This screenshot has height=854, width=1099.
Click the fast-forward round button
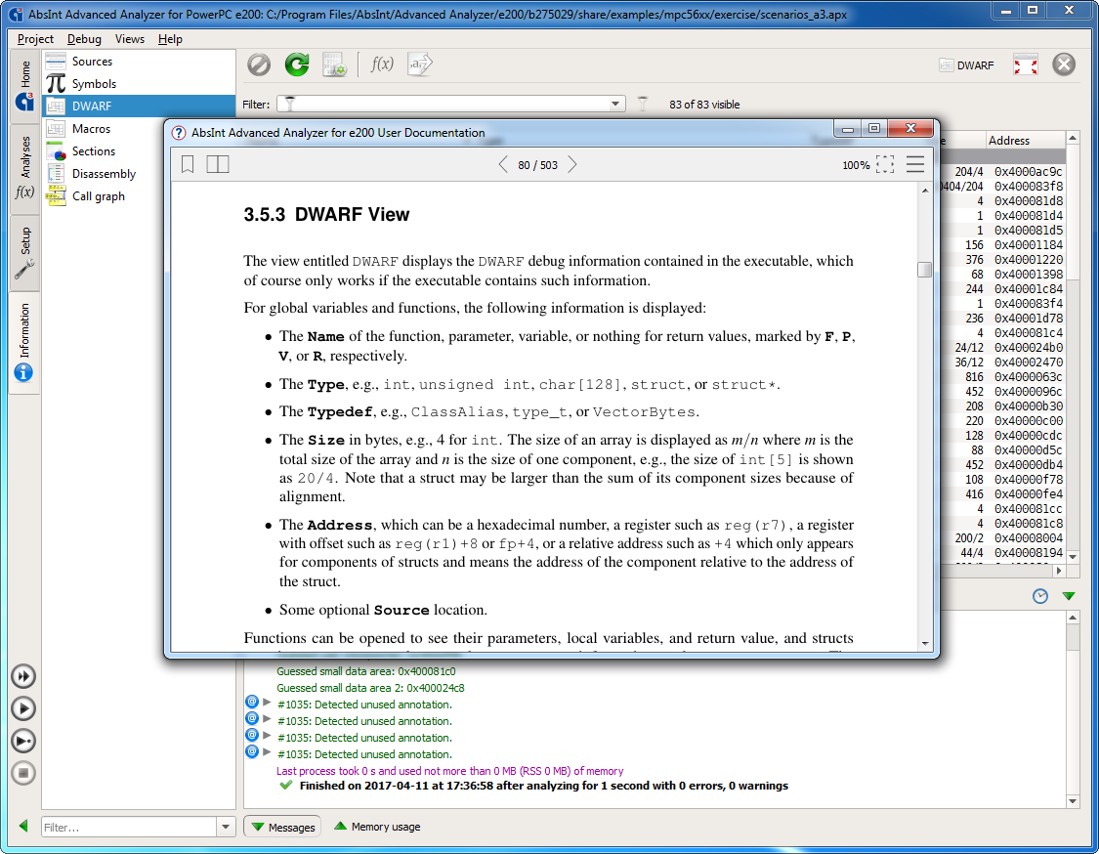click(x=23, y=676)
